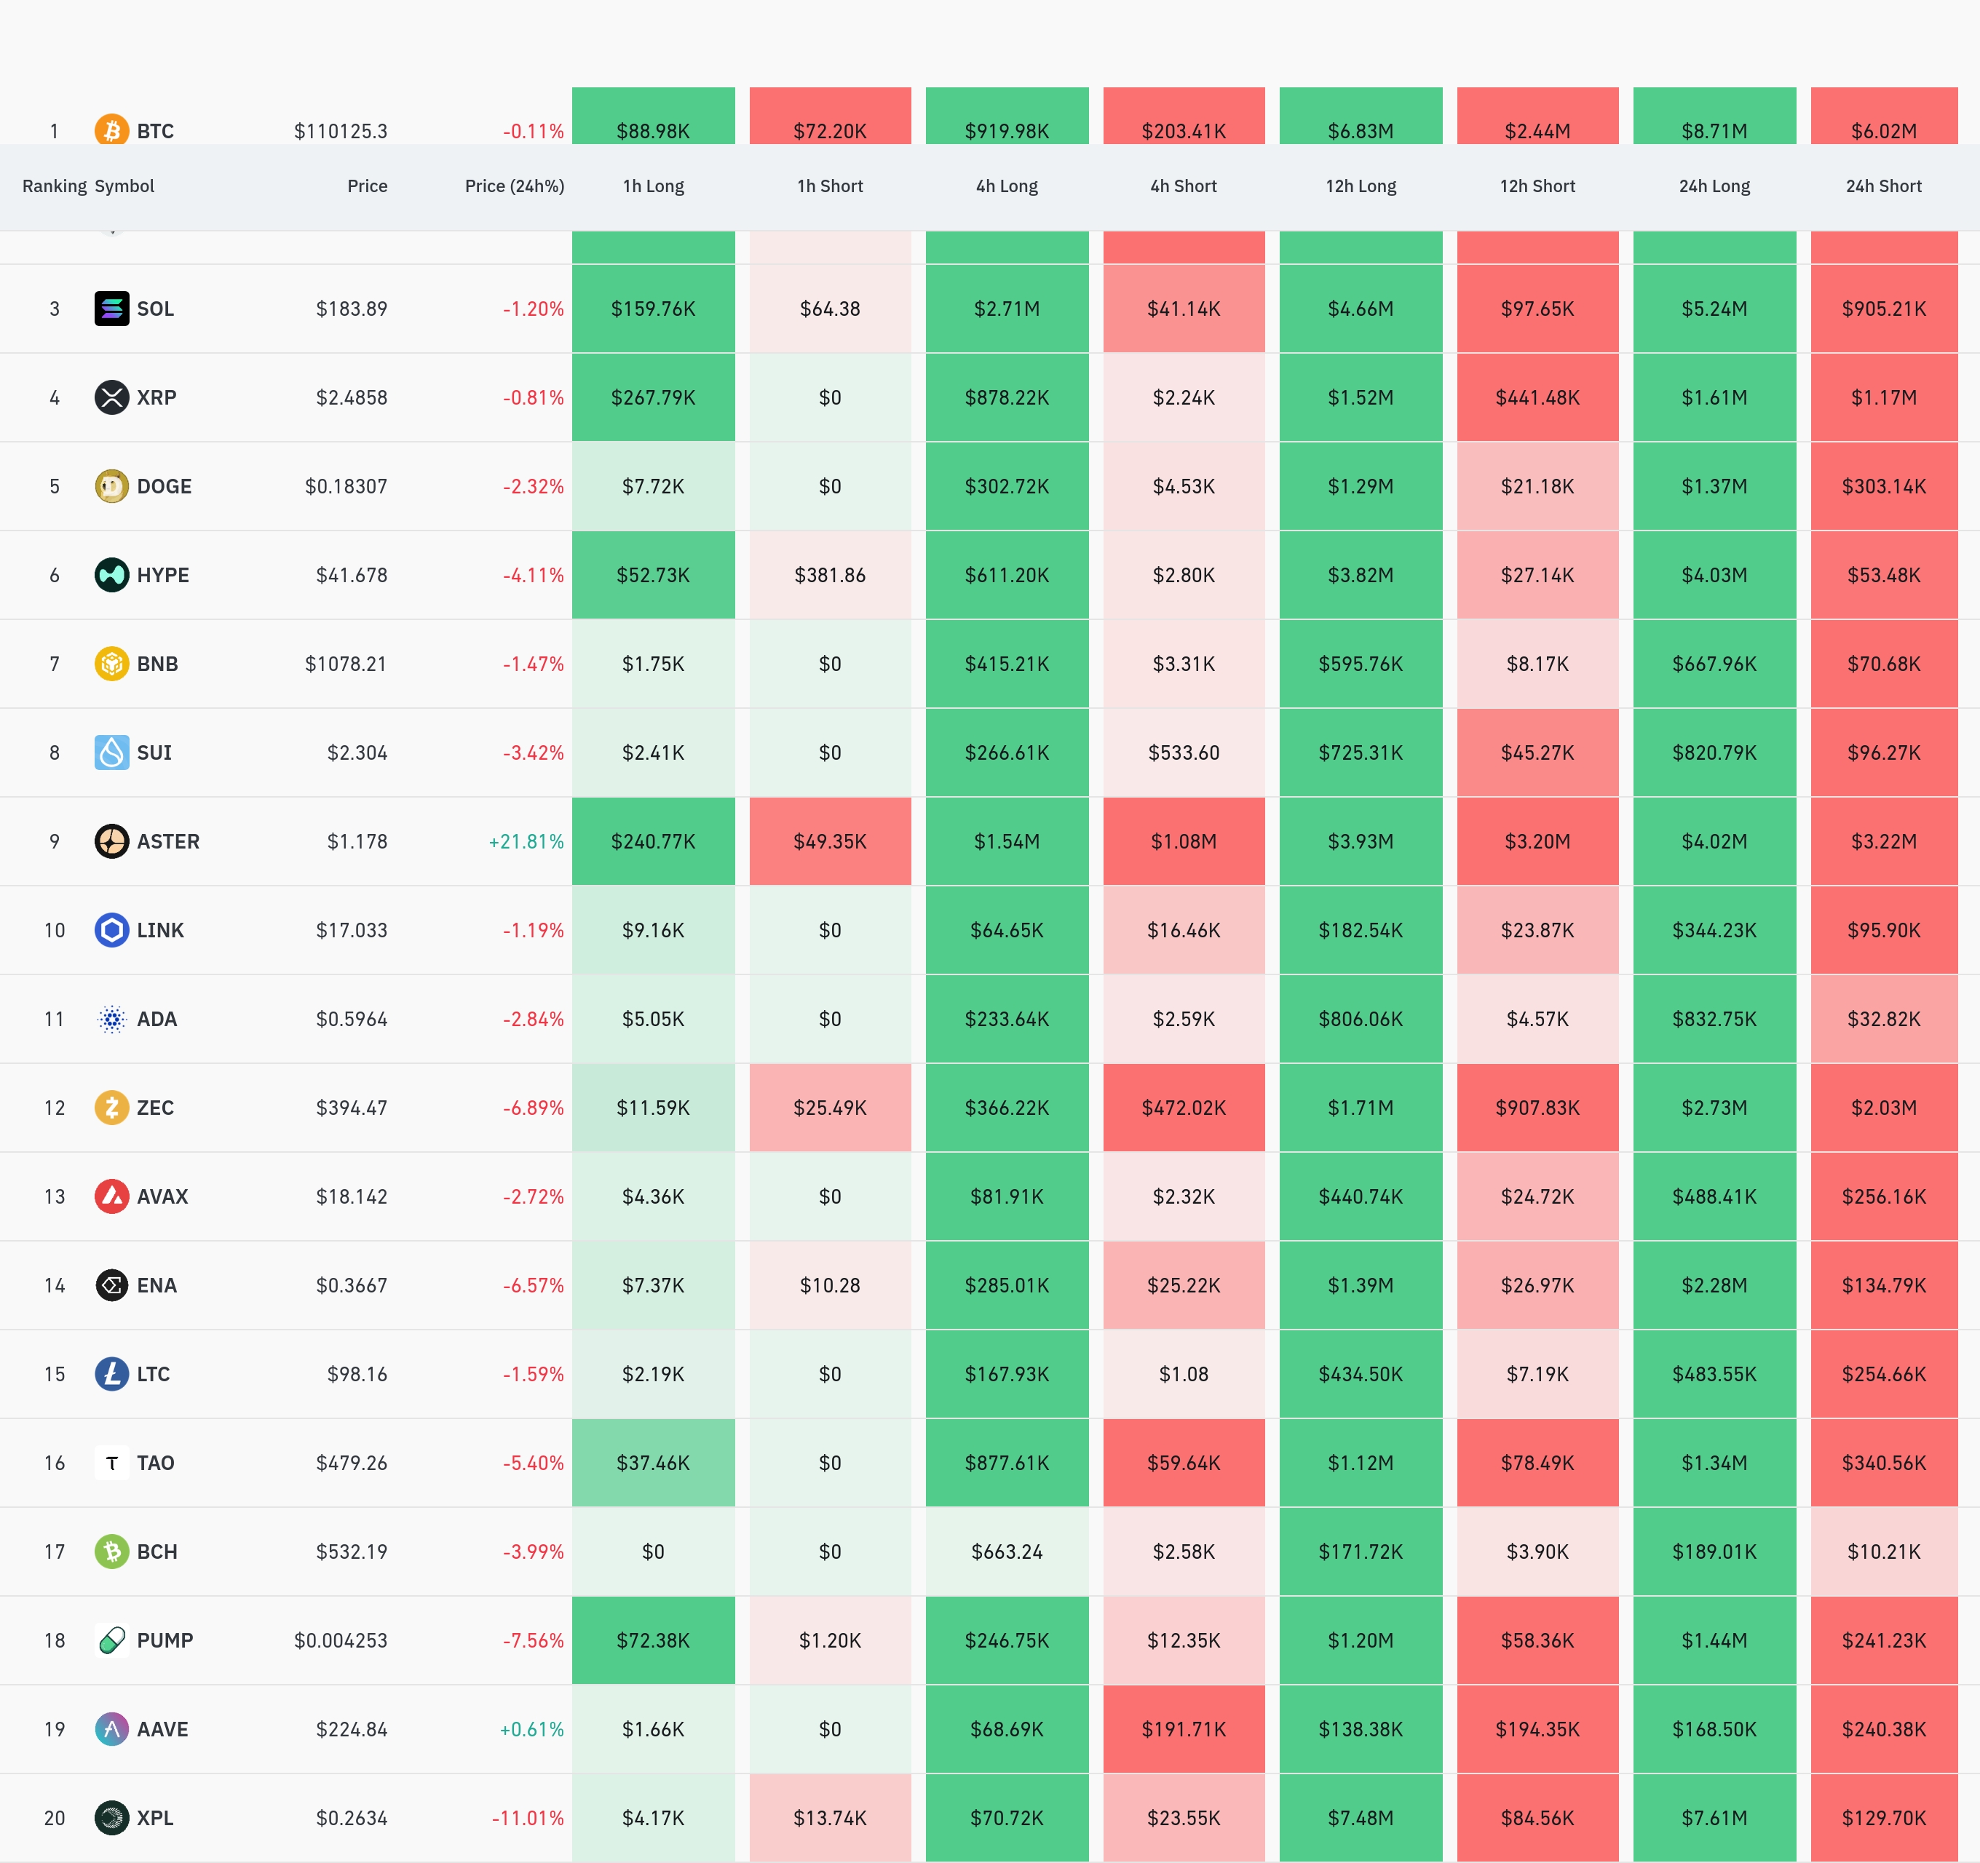Open the PUMP symbol link
The image size is (1980, 1863).
click(165, 1640)
